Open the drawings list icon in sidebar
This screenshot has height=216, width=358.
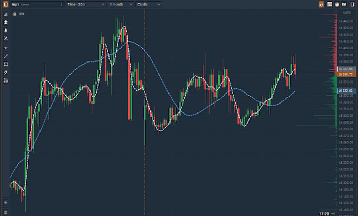tap(6, 80)
